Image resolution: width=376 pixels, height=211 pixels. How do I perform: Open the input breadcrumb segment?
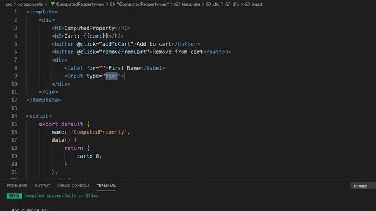pos(257,4)
